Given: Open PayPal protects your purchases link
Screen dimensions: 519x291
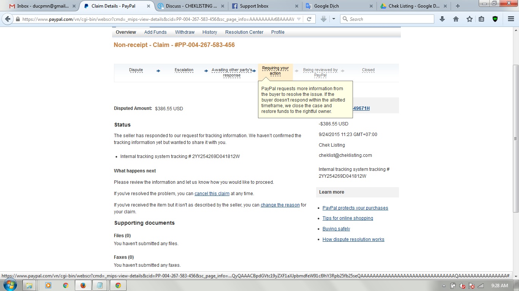Looking at the screenshot, I should coord(355,208).
